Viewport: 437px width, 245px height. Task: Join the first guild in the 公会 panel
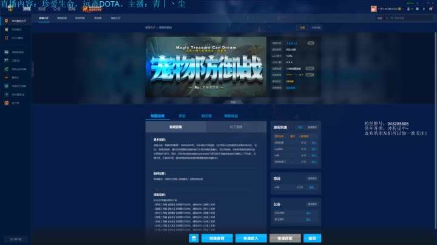click(x=308, y=213)
